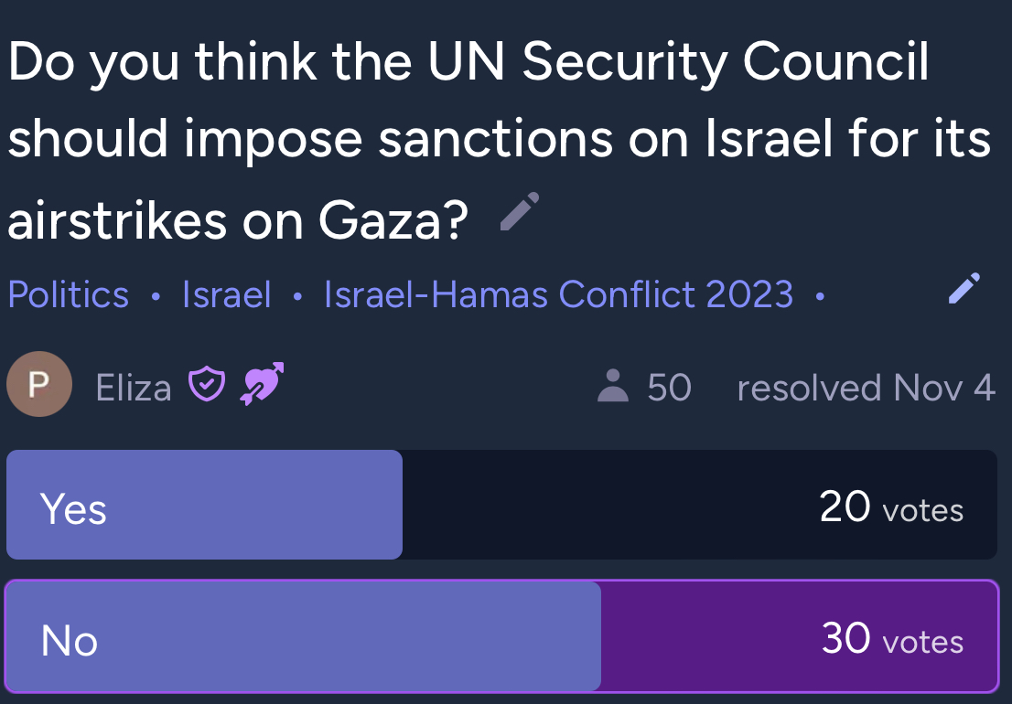Select the No poll option
The image size is (1012, 704).
(502, 636)
